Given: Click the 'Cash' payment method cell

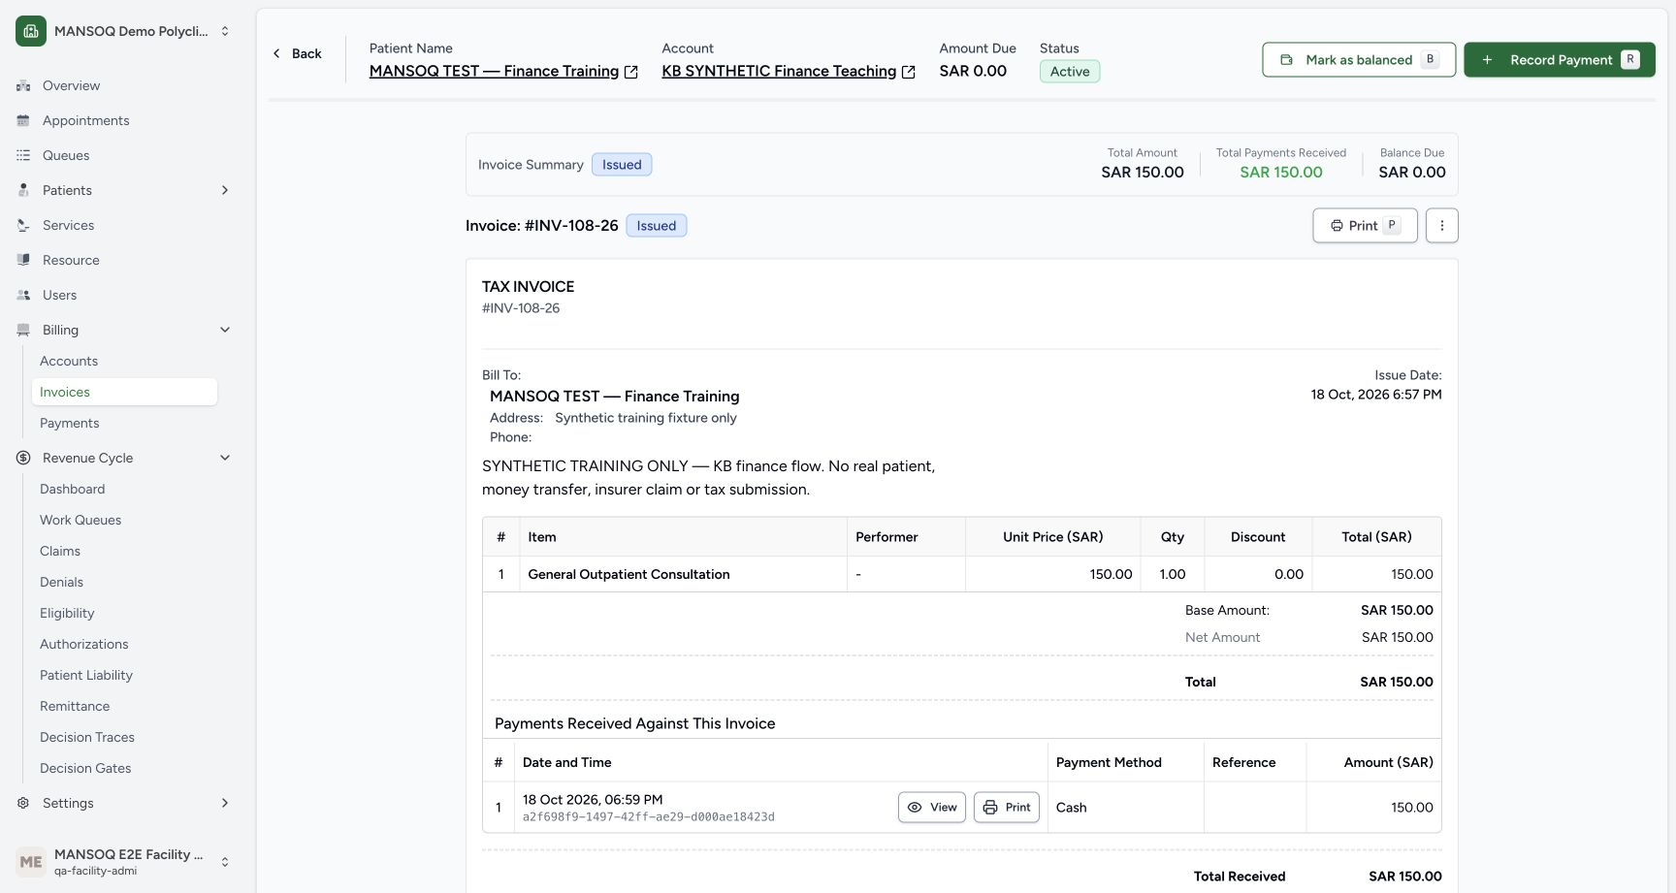Looking at the screenshot, I should 1126,808.
